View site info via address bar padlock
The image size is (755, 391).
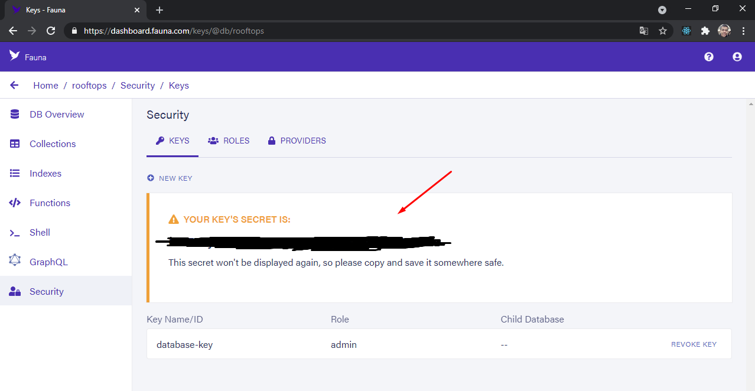pos(74,31)
